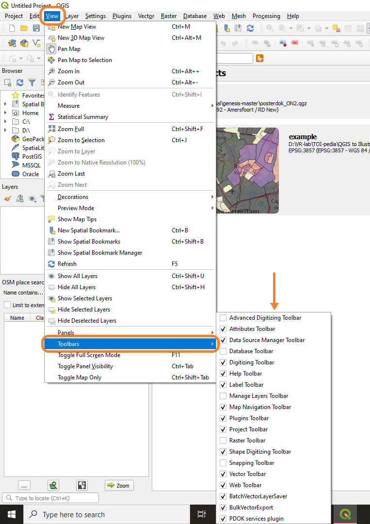Viewport: 370px width, 524px height.
Task: Open the Toolbars submenu entry
Action: tap(130, 344)
